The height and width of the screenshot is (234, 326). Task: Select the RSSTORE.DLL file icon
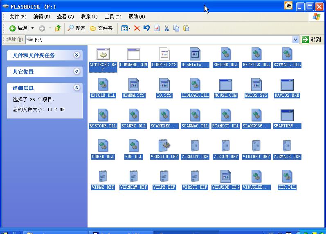103,115
